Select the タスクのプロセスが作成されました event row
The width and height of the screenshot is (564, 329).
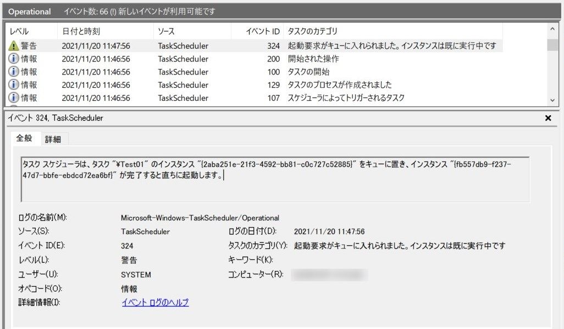[340, 85]
